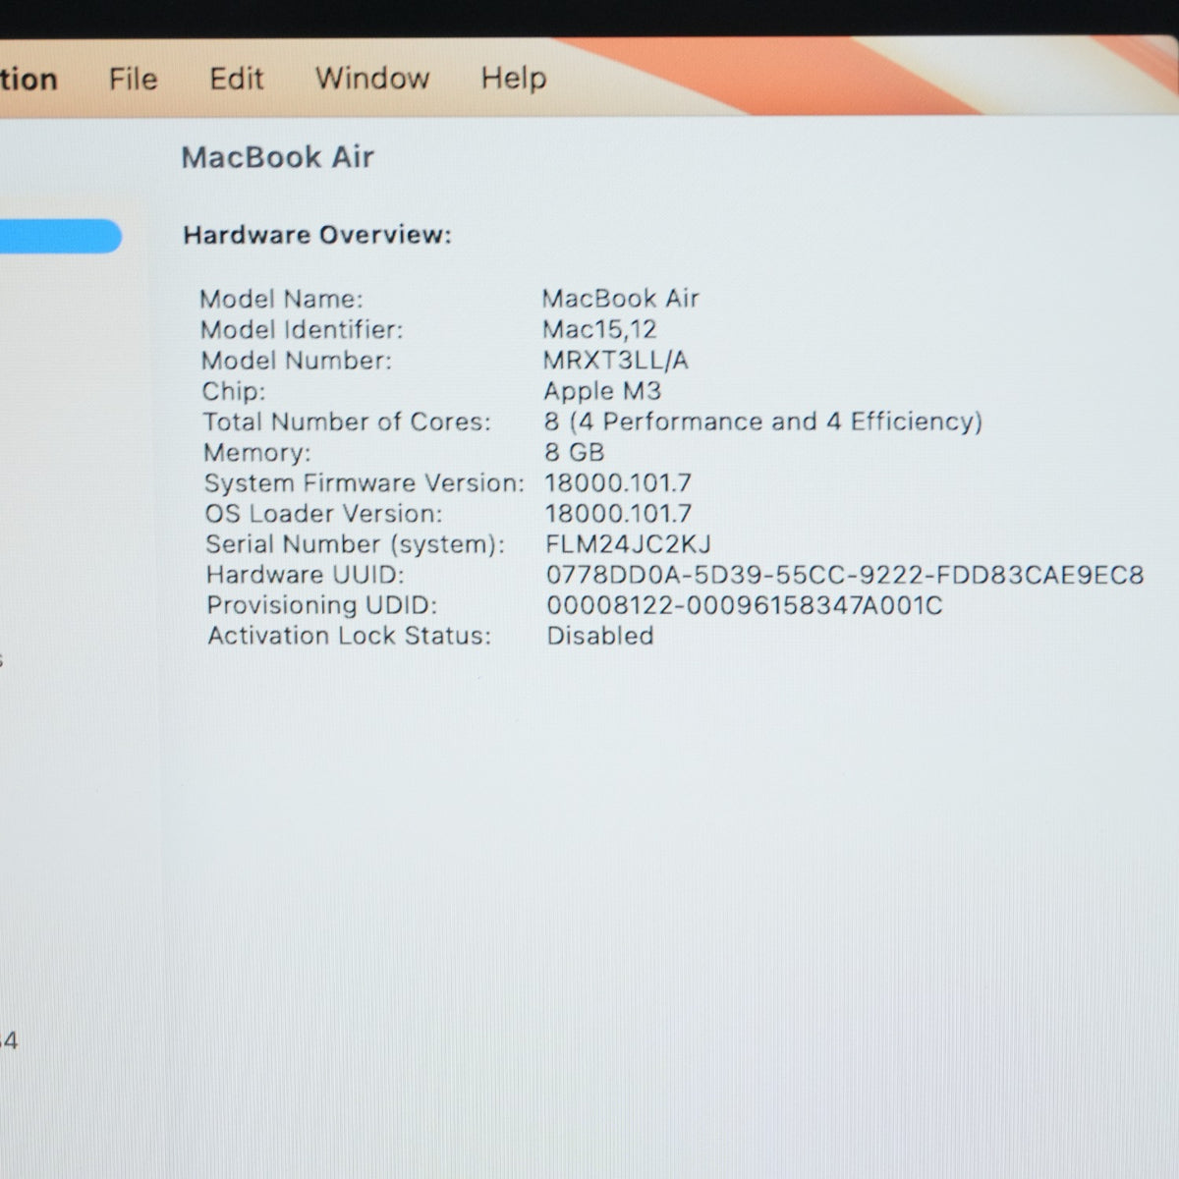Select the value MRXT3LL/A
This screenshot has height=1179, width=1179.
tap(616, 361)
